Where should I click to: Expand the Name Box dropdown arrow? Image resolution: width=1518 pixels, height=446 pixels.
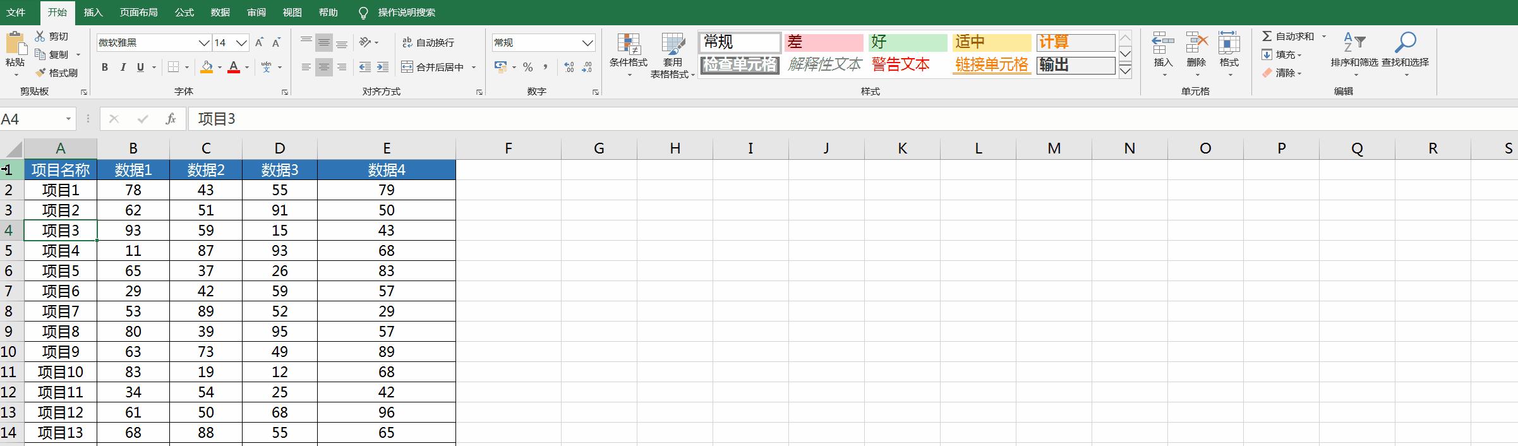[x=68, y=119]
